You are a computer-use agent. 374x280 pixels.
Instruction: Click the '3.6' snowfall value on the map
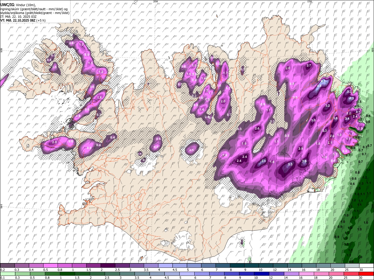(335, 118)
